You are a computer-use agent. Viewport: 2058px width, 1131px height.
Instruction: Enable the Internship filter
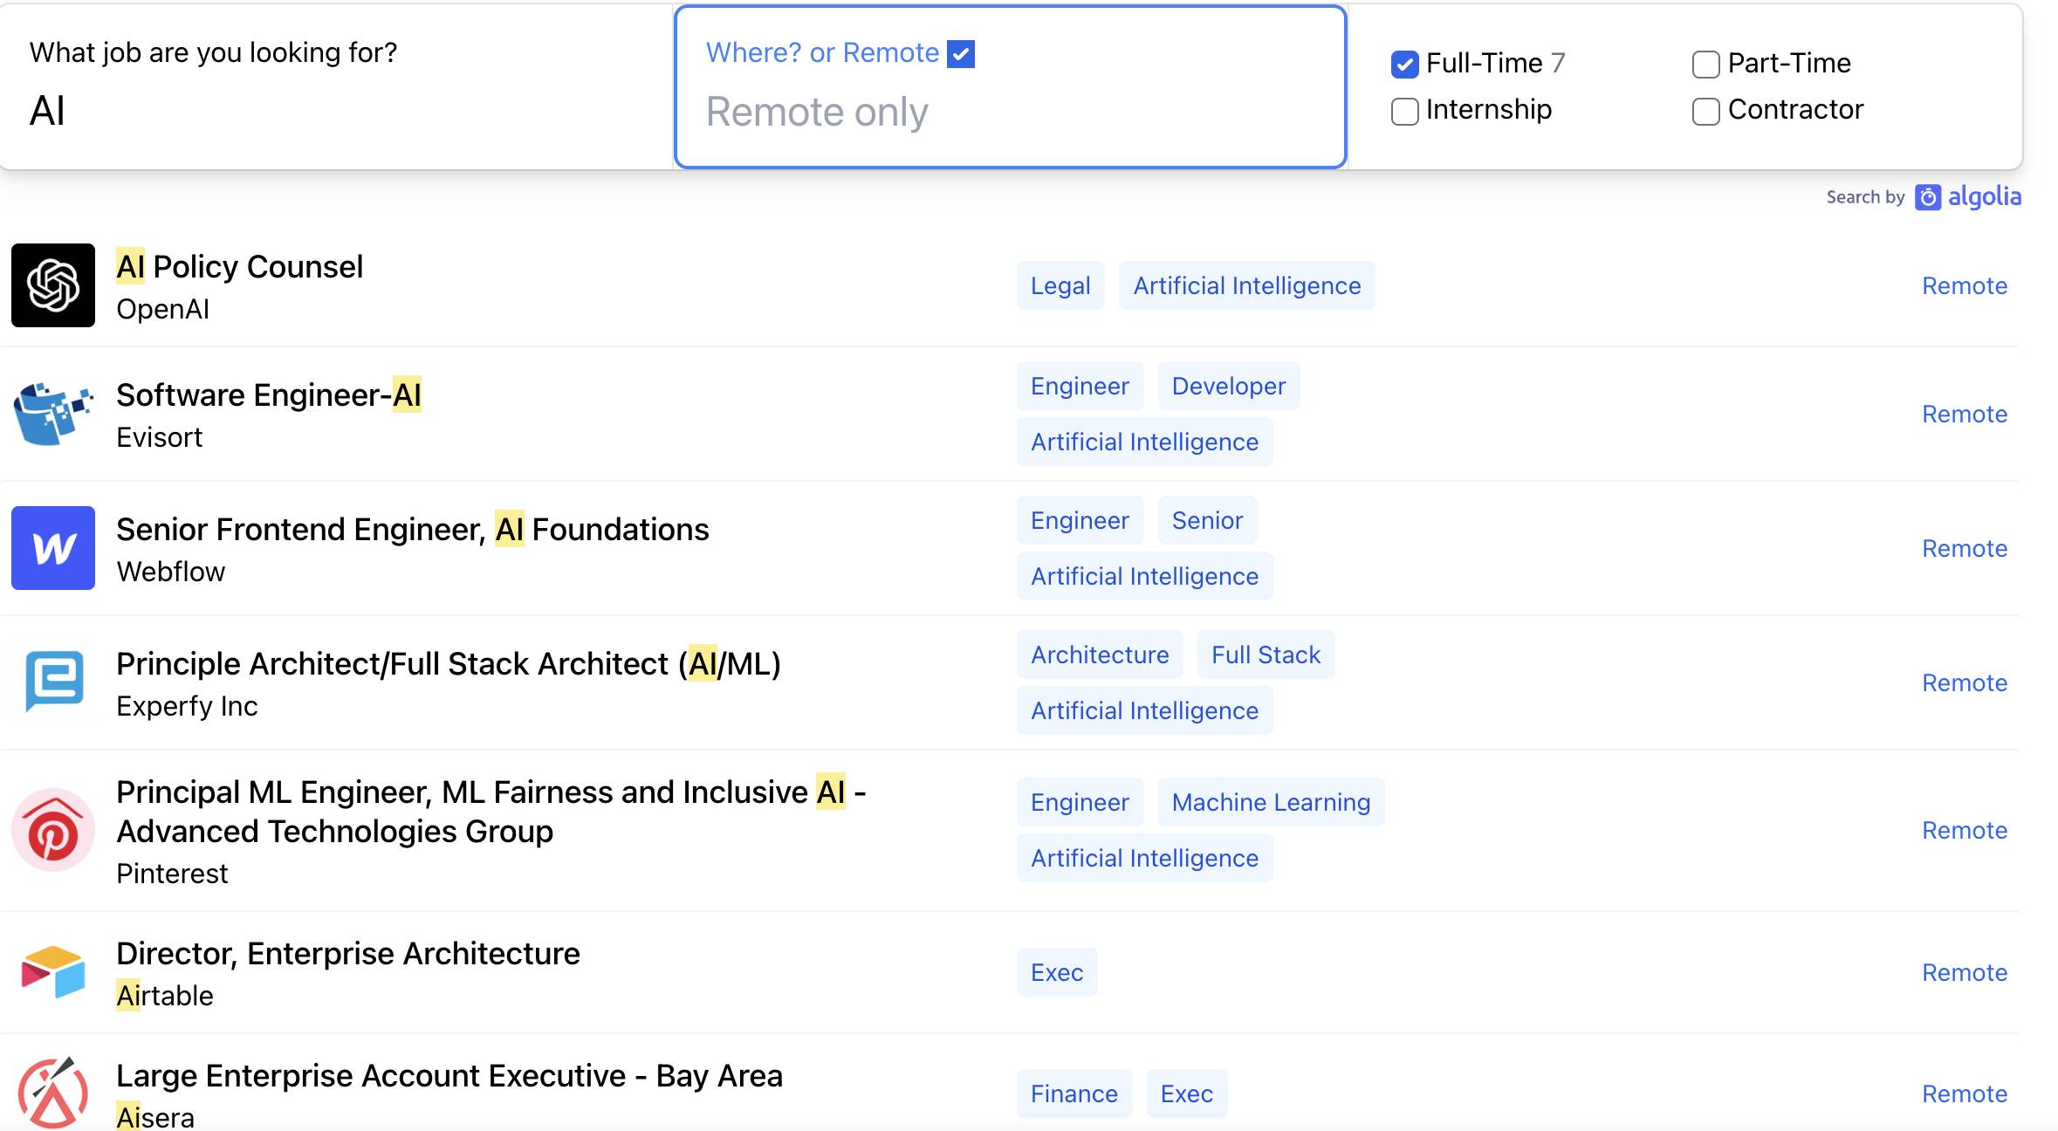click(1404, 111)
